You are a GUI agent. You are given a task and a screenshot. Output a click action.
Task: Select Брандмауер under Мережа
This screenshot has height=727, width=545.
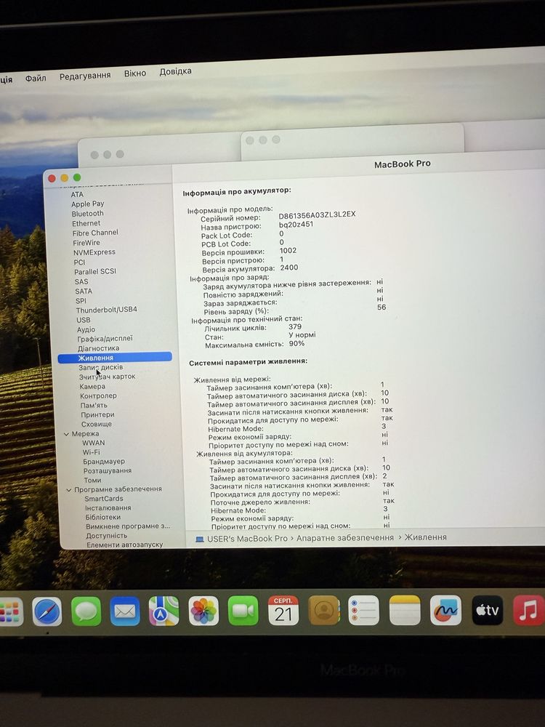coord(104,462)
